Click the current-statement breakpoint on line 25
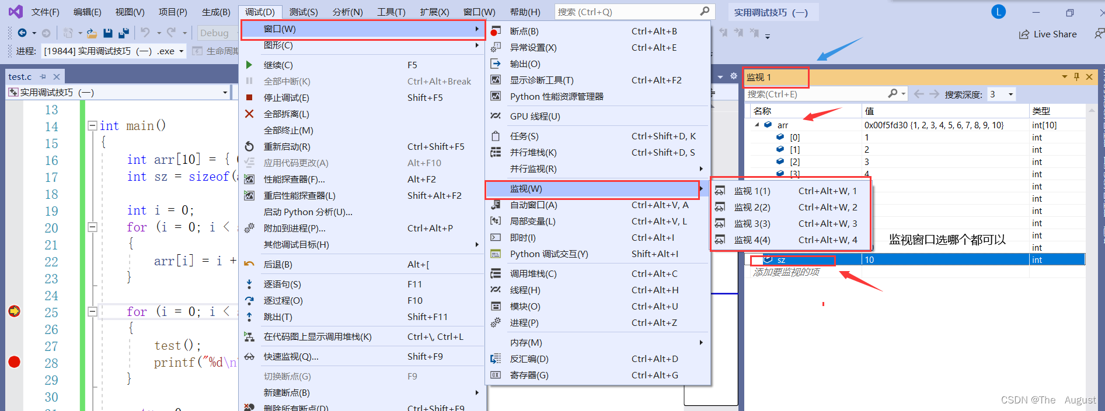 [x=15, y=311]
